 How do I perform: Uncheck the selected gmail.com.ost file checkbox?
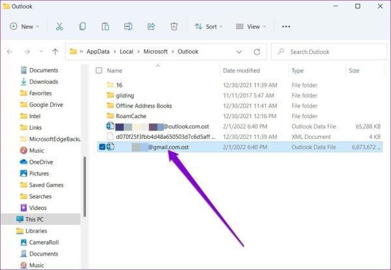pyautogui.click(x=102, y=147)
